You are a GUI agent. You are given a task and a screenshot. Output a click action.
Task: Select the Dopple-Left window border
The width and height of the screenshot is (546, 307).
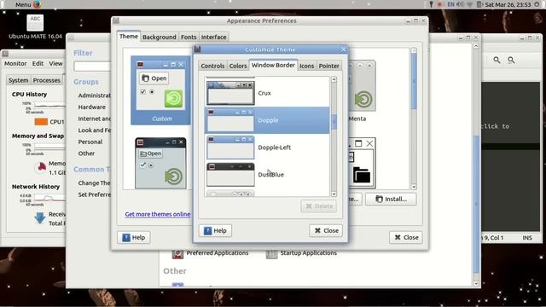point(267,148)
